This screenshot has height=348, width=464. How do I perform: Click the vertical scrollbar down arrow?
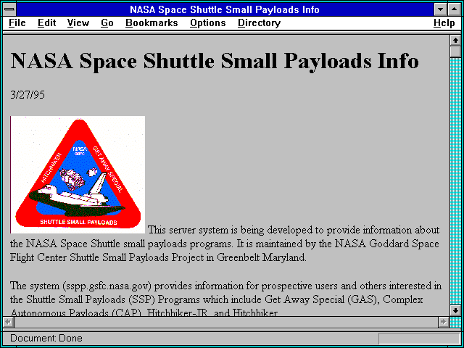(455, 310)
